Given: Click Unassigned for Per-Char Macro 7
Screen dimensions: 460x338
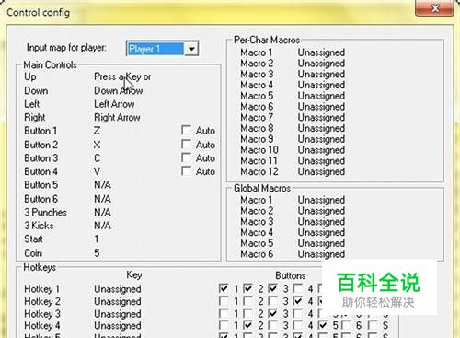Looking at the screenshot, I should [x=321, y=117].
